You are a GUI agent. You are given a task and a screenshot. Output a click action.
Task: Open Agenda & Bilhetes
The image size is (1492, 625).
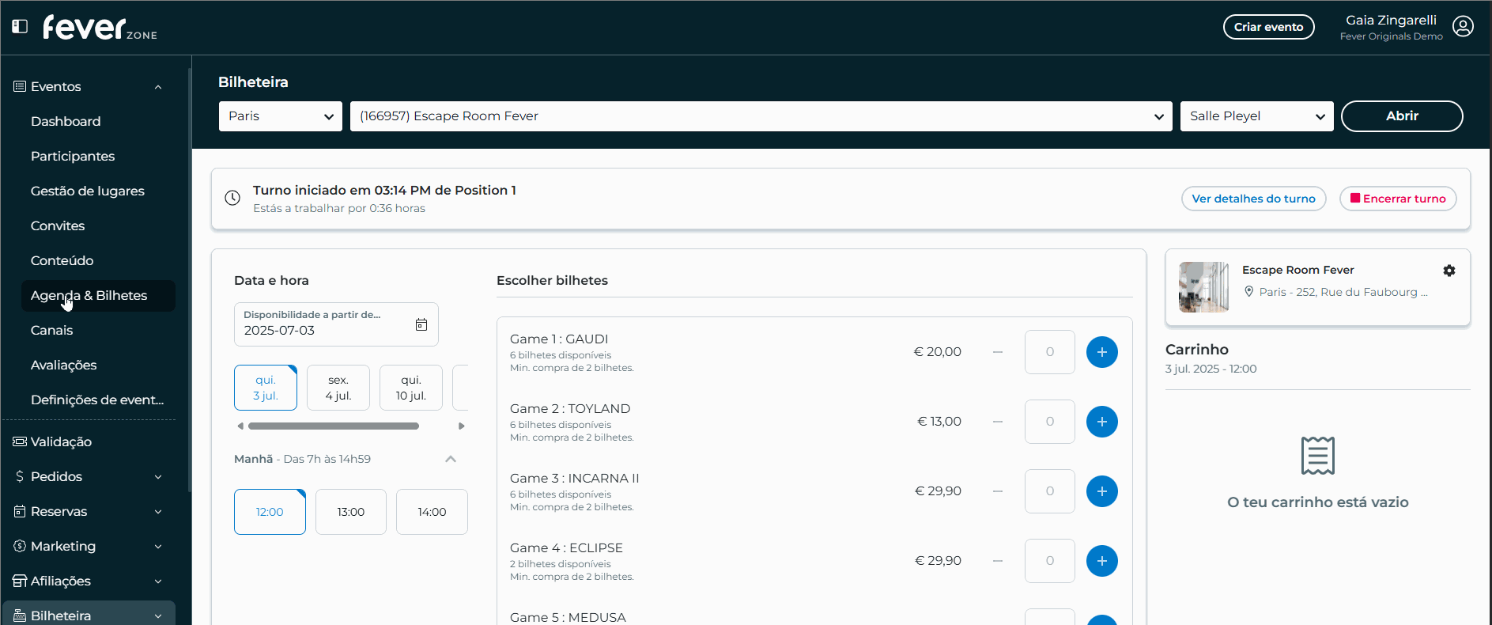(x=98, y=295)
